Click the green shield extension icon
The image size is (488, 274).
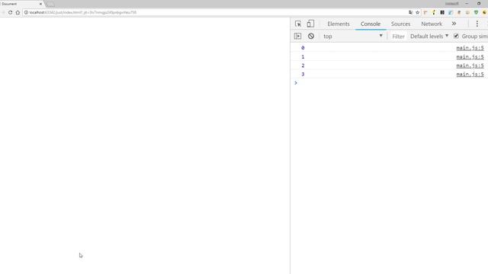476,12
